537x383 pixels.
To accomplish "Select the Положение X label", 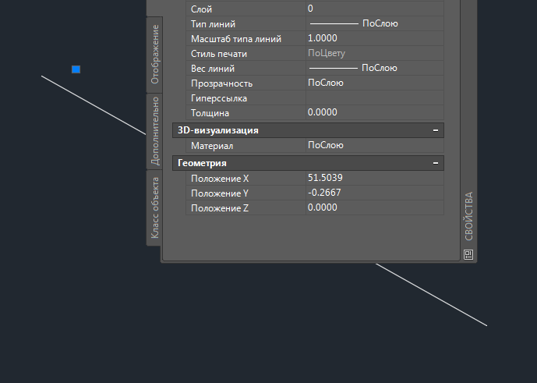I will 220,179.
